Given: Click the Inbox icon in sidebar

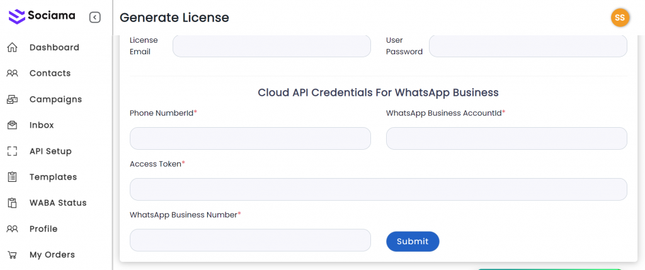Looking at the screenshot, I should (x=12, y=125).
